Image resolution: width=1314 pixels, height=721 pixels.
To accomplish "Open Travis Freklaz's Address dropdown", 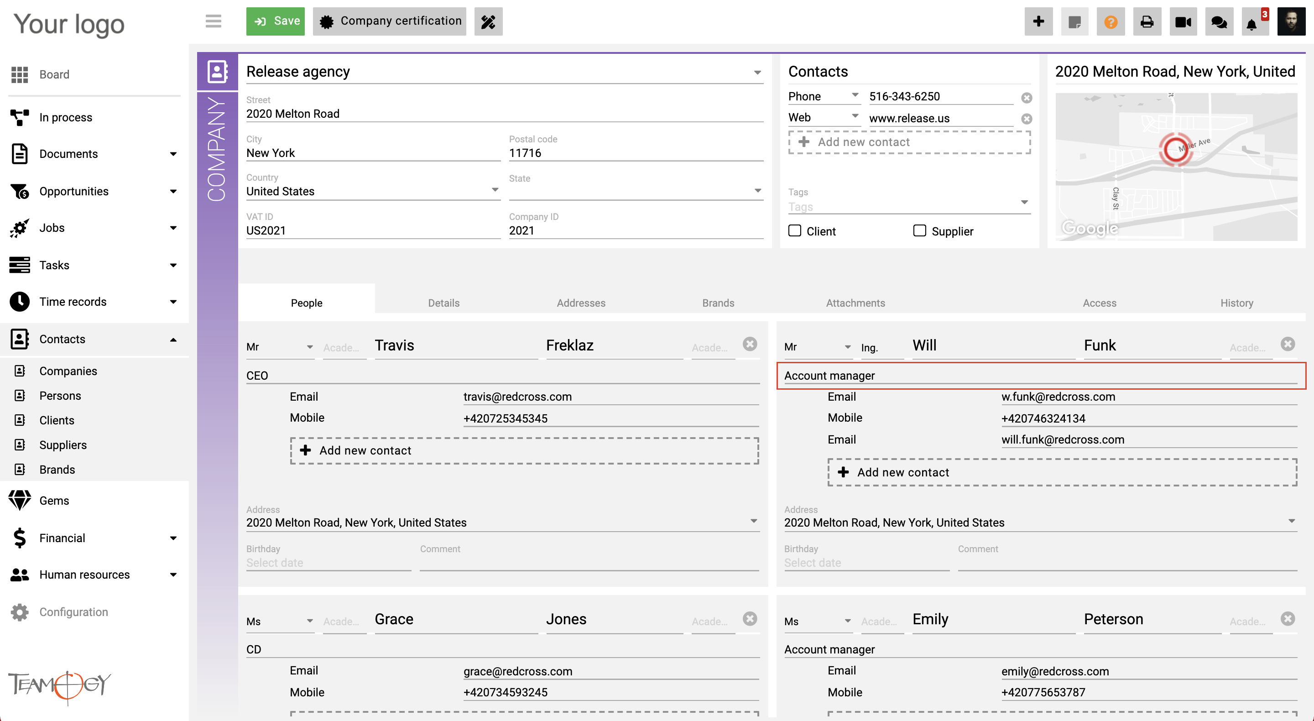I will pos(502,522).
